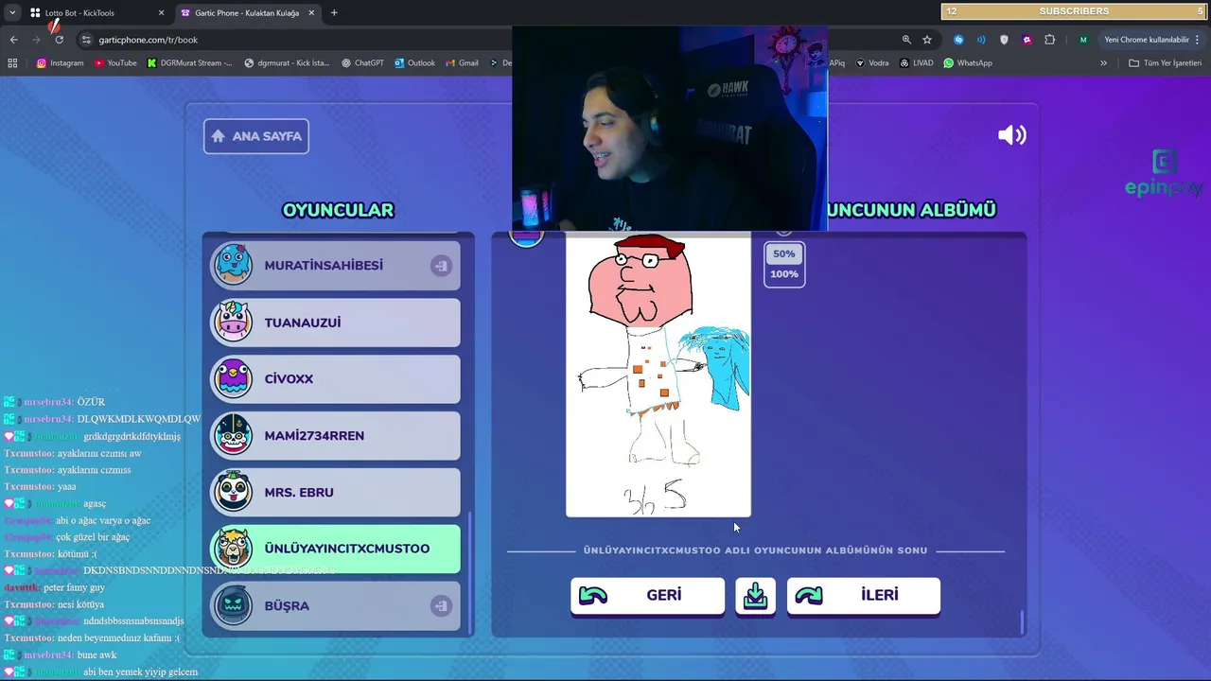Switch to Lotto Bot - KickTools tab
This screenshot has width=1211, height=681.
pyautogui.click(x=95, y=13)
